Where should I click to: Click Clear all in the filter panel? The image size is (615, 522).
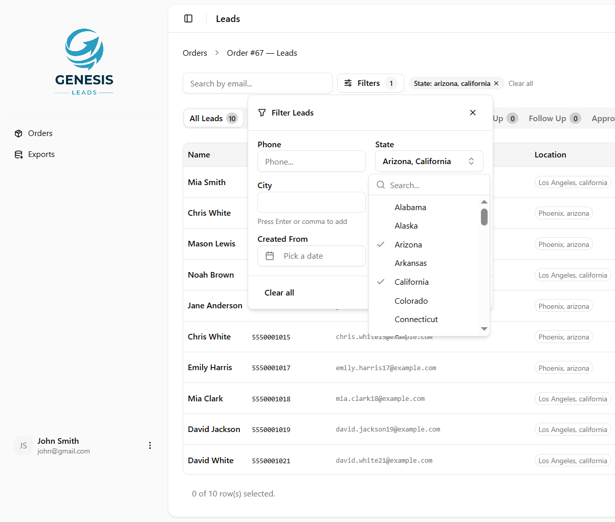(x=279, y=293)
